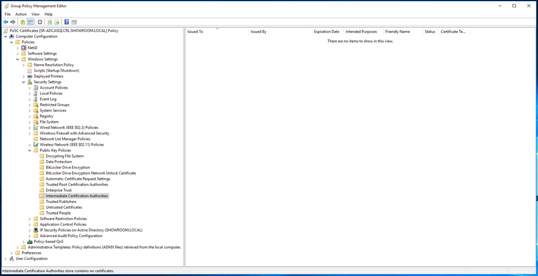Expand the Local Policies node
The width and height of the screenshot is (538, 276).
(x=30, y=93)
